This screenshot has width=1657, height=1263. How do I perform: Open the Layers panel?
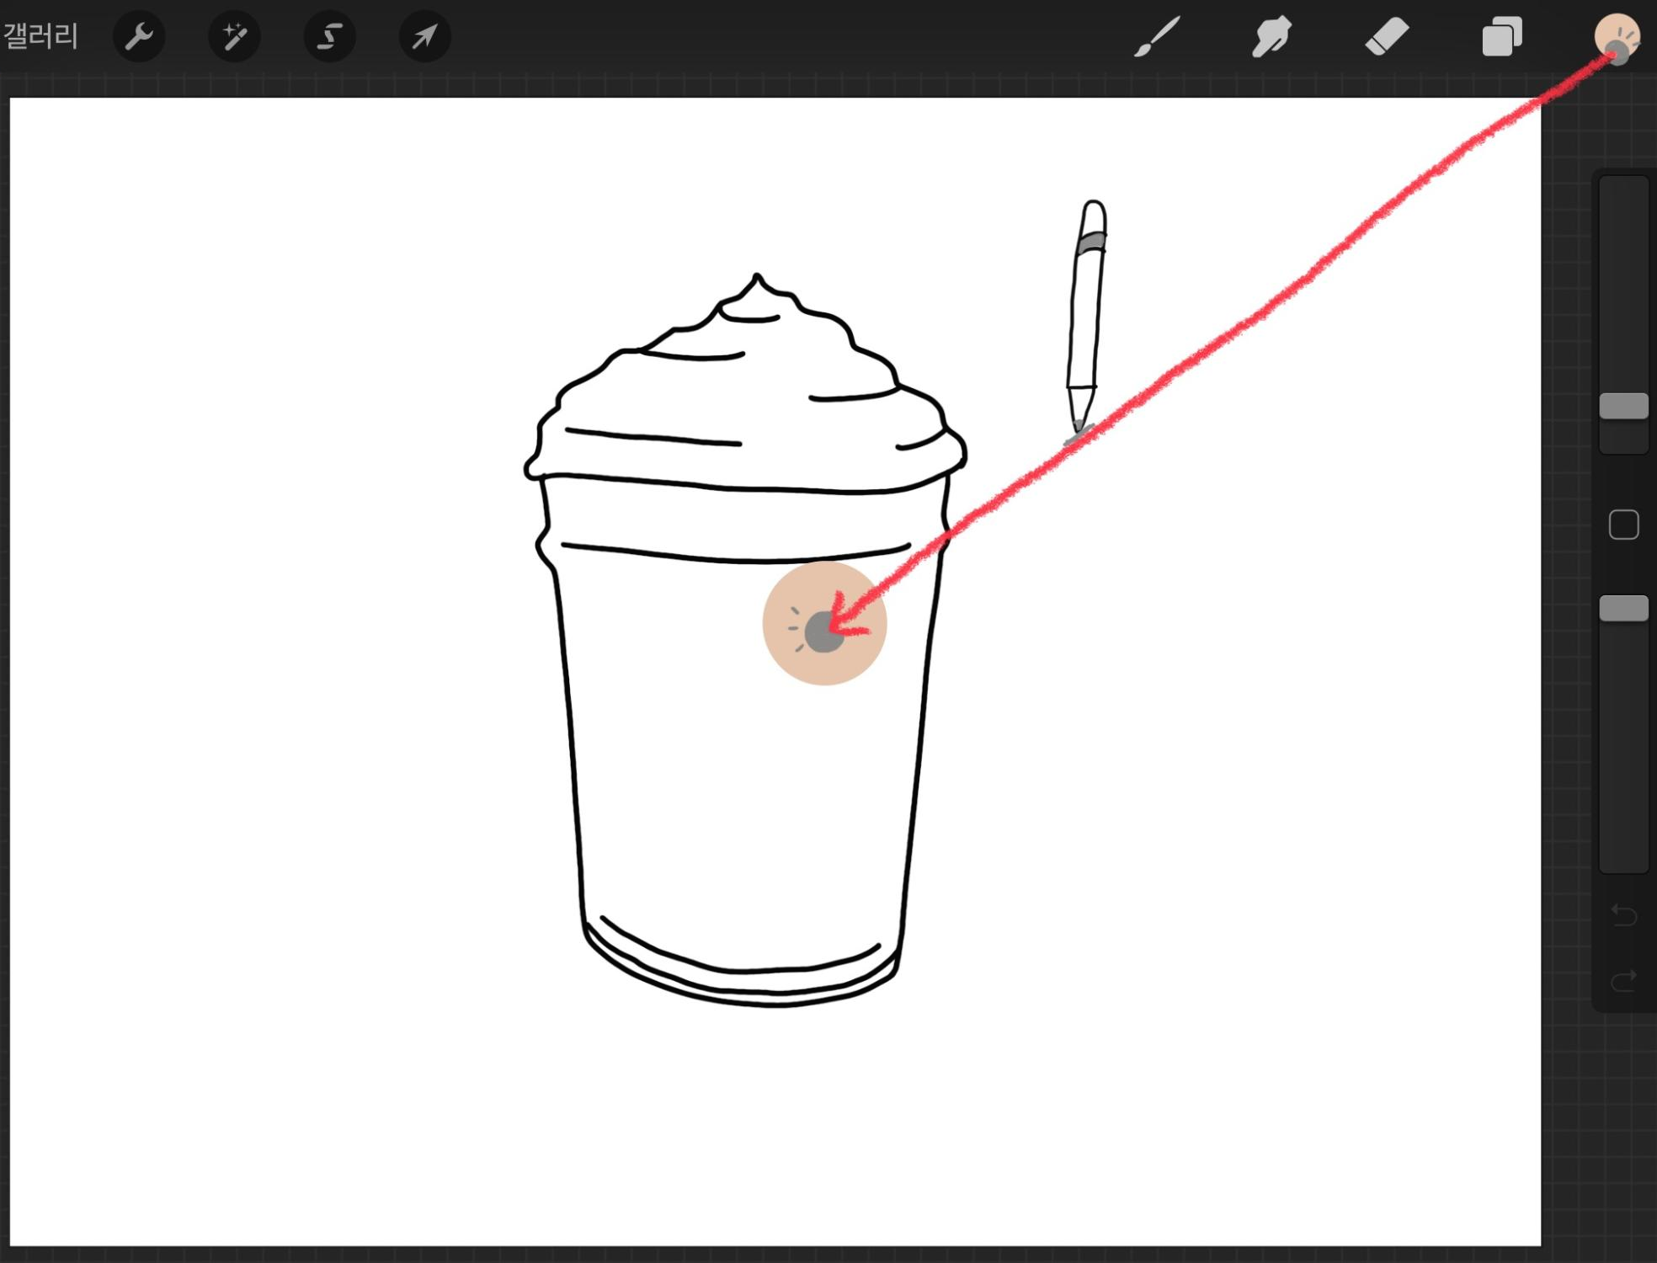[1501, 37]
